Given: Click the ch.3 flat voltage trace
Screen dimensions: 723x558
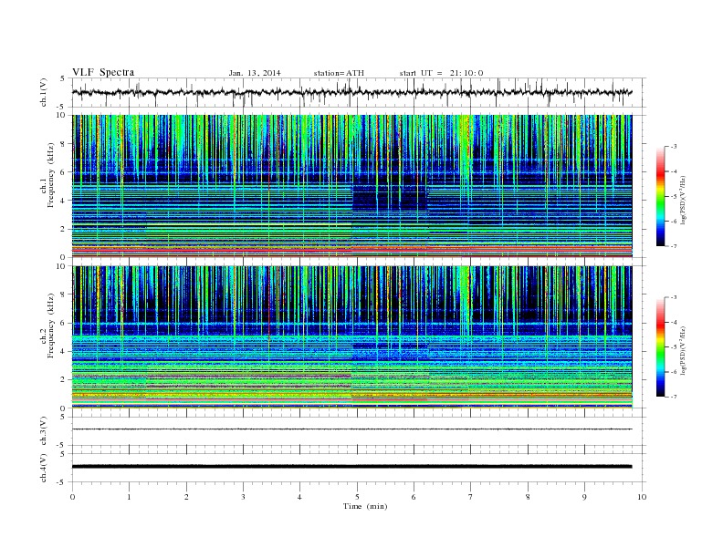Looking at the screenshot, I should point(351,429).
